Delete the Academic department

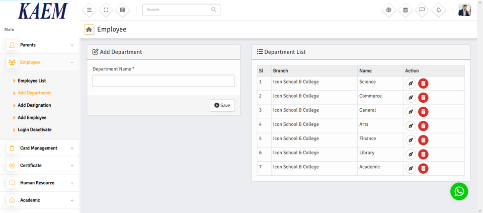tap(423, 168)
